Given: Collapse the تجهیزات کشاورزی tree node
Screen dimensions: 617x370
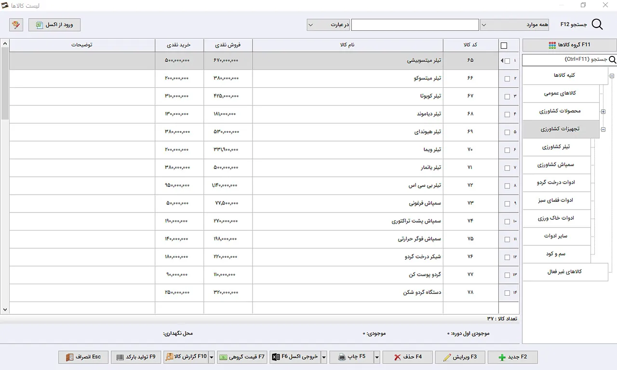Looking at the screenshot, I should click(603, 130).
